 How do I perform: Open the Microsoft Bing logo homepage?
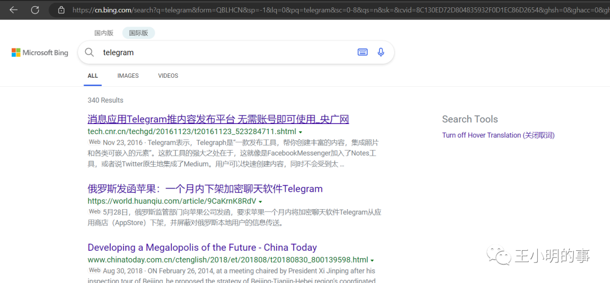[40, 53]
